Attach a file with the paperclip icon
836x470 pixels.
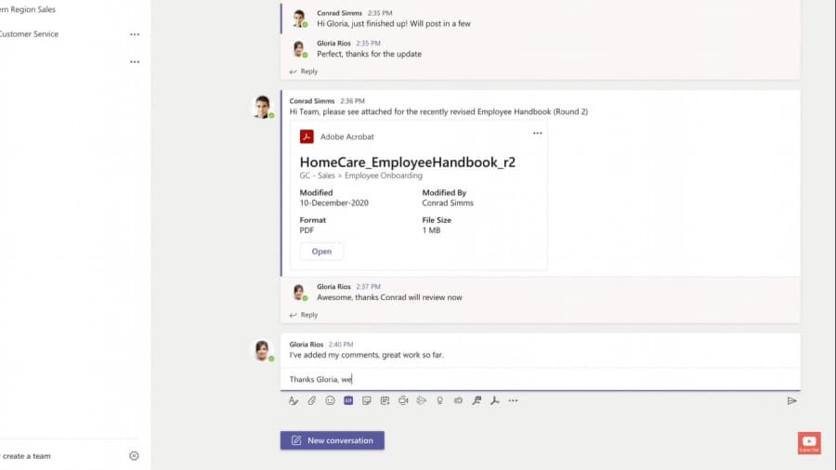(x=312, y=400)
